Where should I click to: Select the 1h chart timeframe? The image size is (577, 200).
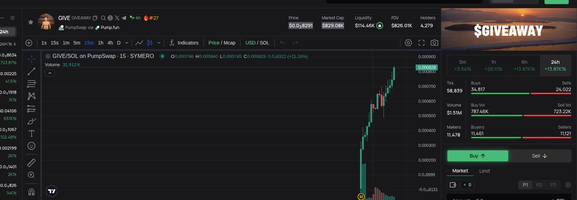100,43
